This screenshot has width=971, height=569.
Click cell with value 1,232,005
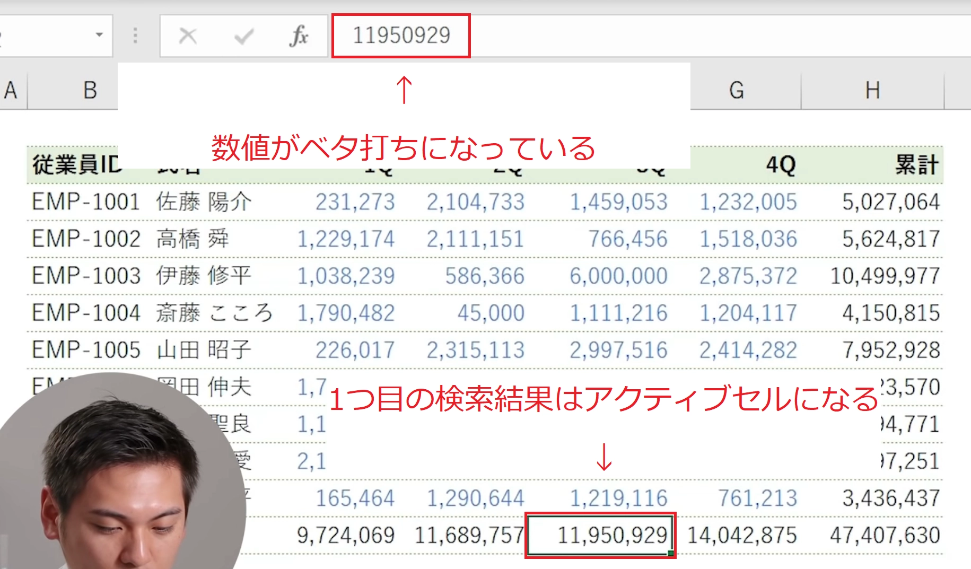(x=748, y=202)
